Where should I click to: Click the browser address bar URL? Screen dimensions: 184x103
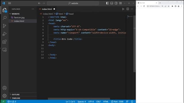155,6
